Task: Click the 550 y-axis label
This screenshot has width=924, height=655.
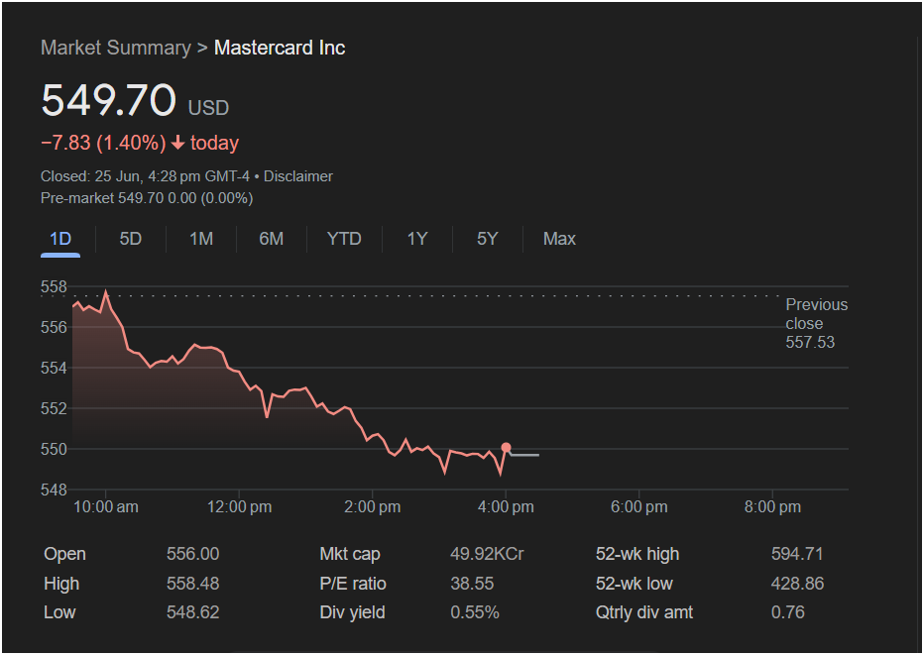Action: 54,449
